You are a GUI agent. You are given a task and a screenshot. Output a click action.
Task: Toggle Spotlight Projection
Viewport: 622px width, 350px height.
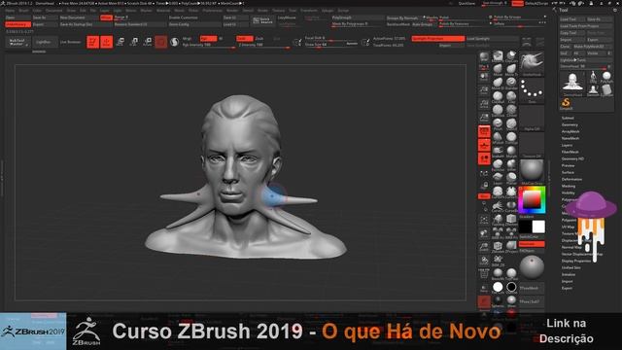click(438, 39)
